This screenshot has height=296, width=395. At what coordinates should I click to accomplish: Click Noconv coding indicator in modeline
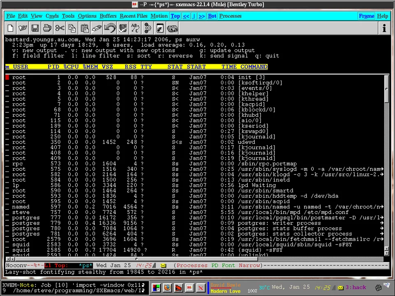(x=16, y=266)
